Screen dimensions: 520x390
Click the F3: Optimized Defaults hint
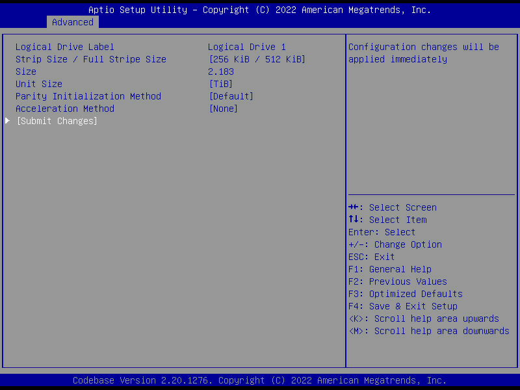pos(405,294)
